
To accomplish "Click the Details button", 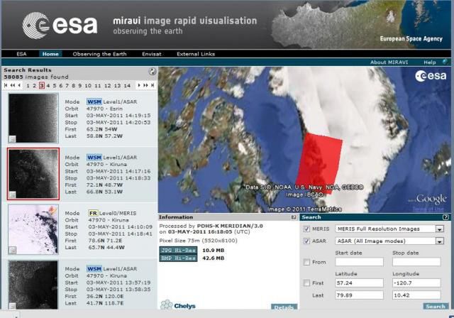I will tap(284, 307).
